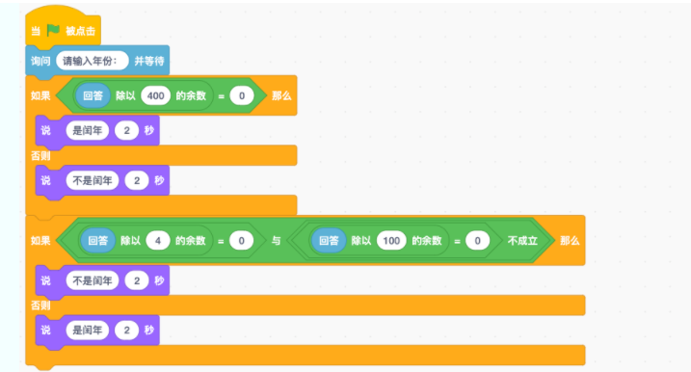Edit the first 是闰年 say text
691x372 pixels.
[88, 130]
